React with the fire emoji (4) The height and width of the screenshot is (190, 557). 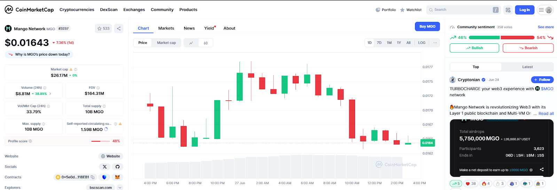486,184
